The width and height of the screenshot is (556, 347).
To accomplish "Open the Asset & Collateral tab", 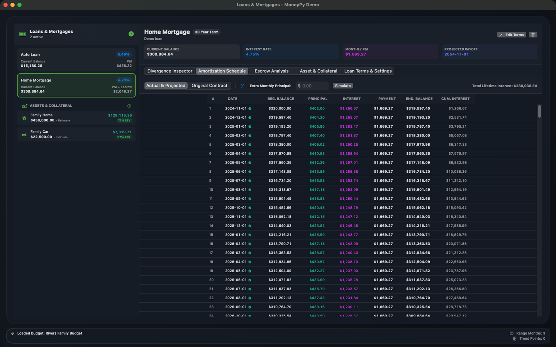I will tap(318, 71).
